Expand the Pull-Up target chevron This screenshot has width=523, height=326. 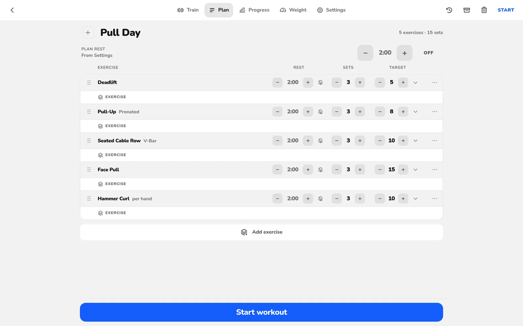point(415,111)
